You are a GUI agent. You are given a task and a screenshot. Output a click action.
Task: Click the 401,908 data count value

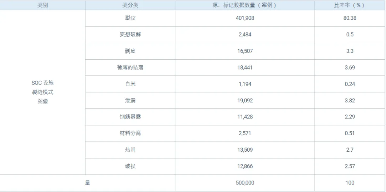245,18
